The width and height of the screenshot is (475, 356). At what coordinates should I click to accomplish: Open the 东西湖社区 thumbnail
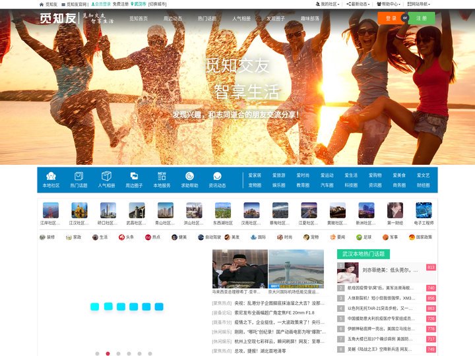point(223,210)
